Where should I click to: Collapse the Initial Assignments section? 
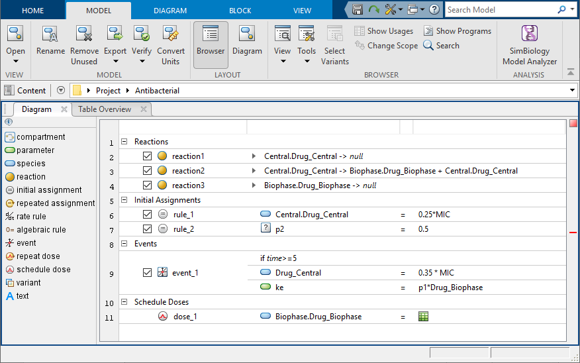[124, 200]
